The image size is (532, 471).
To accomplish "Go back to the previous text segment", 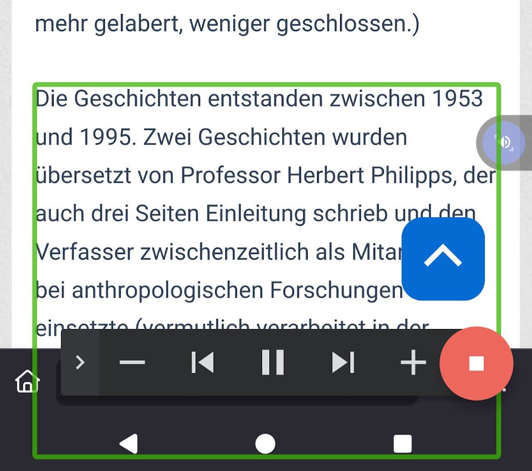I will coord(203,363).
